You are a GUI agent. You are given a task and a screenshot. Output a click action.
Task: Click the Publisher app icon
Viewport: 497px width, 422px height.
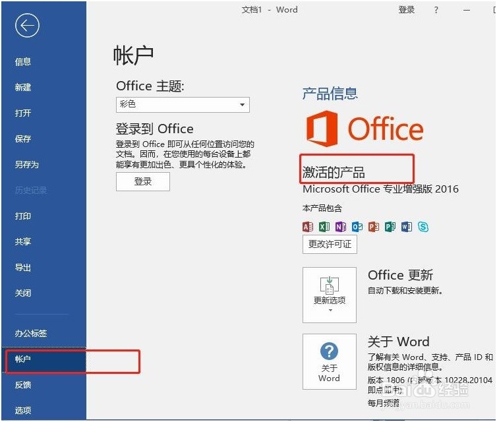click(390, 227)
